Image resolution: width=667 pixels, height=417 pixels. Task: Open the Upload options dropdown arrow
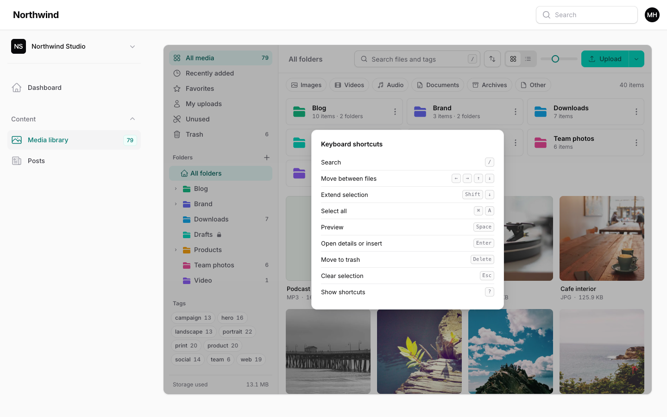click(636, 59)
